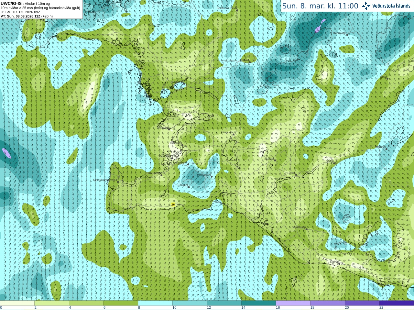The width and height of the screenshot is (414, 310).
Task: Select the 14–16 m/s dark teal legend swatch
Action: click(x=259, y=303)
